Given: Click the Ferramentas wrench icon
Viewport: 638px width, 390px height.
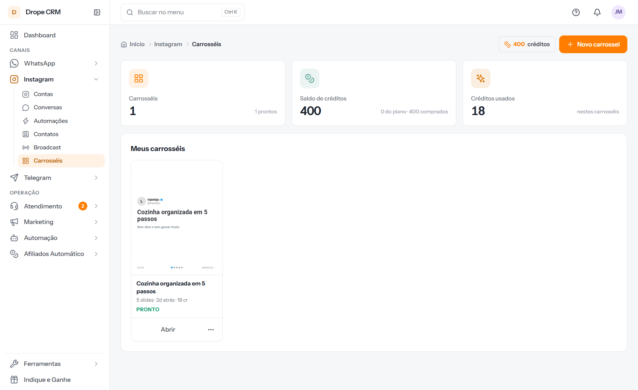Looking at the screenshot, I should [14, 364].
